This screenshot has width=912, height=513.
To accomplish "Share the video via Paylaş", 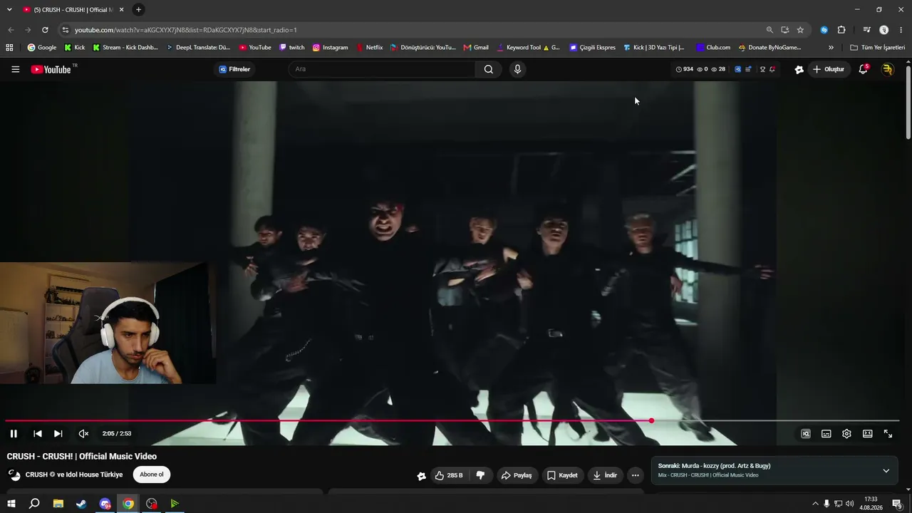I will (517, 475).
